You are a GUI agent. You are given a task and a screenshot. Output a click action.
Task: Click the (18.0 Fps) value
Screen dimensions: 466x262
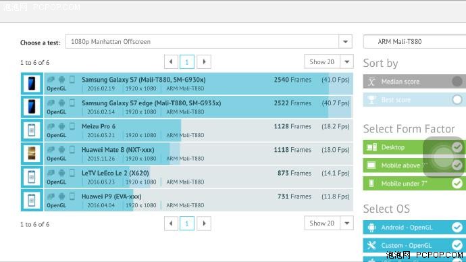tap(336, 150)
